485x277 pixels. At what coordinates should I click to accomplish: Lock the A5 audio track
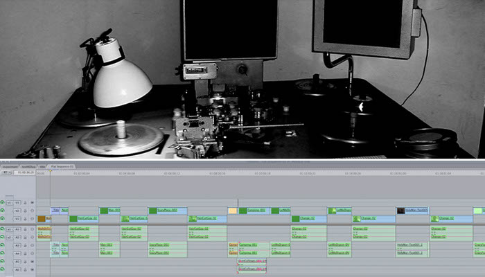(x=25, y=262)
